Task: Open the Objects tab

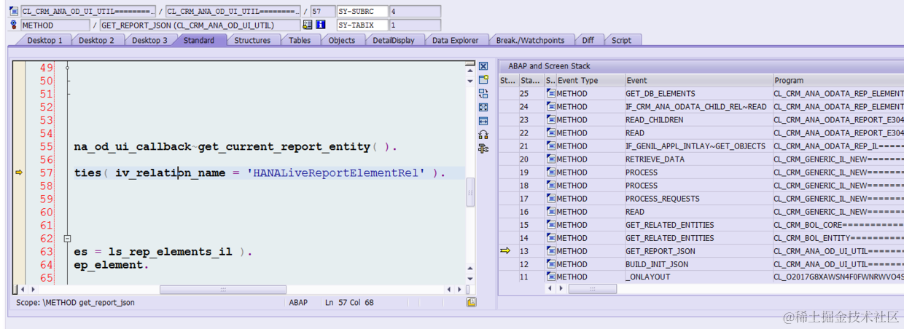Action: click(x=342, y=40)
